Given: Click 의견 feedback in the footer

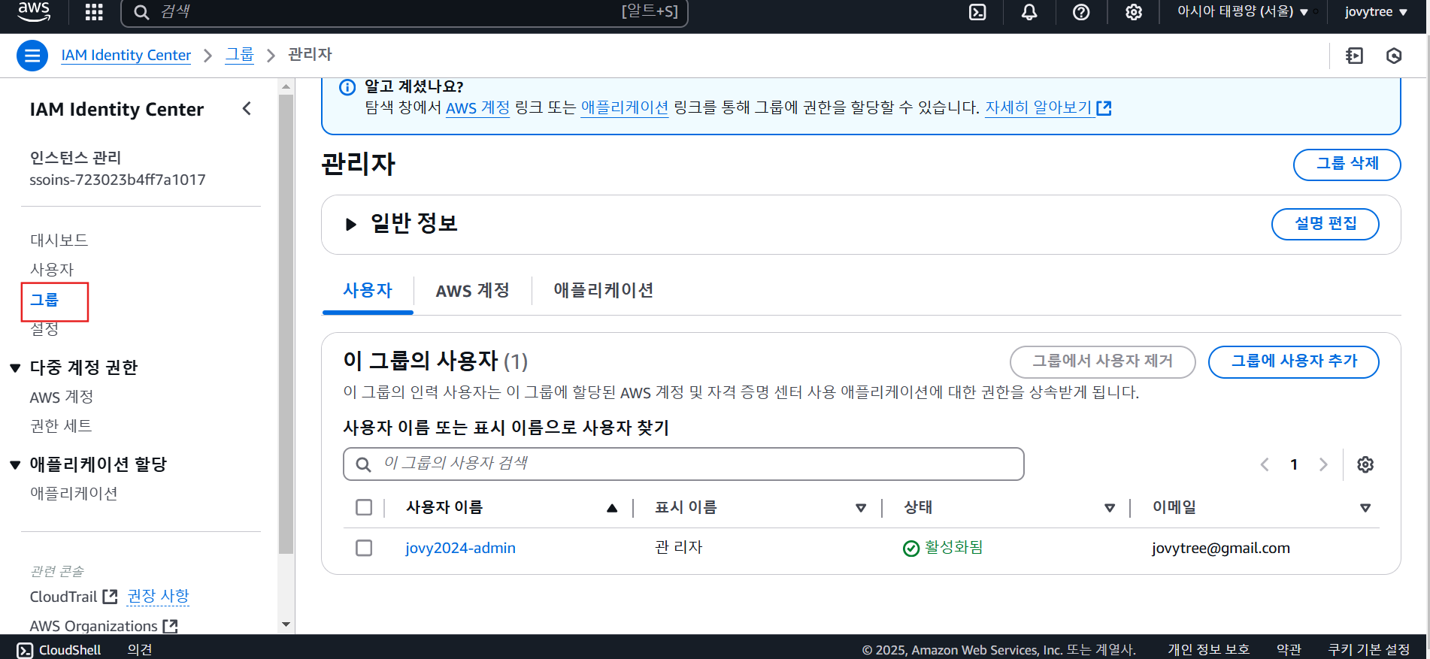Looking at the screenshot, I should point(140,650).
